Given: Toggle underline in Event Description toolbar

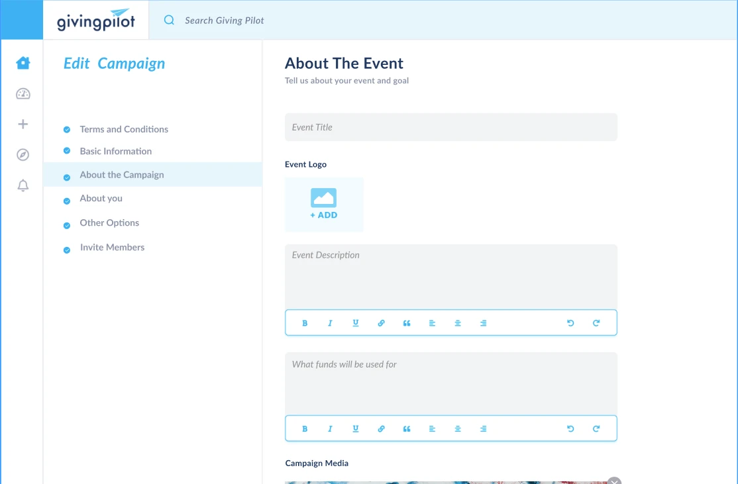Looking at the screenshot, I should pos(356,323).
